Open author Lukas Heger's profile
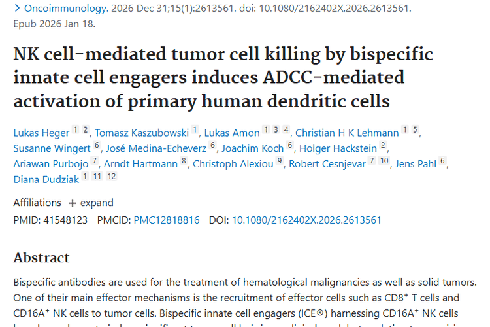The image size is (490, 327). tap(41, 133)
